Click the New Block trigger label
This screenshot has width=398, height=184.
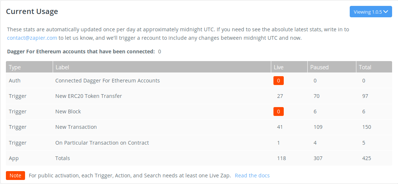coord(68,112)
